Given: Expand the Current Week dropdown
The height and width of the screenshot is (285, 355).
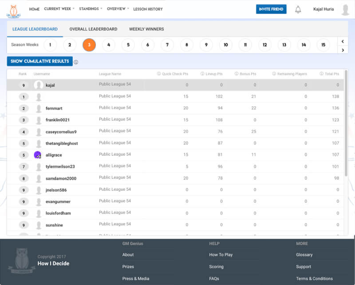Looking at the screenshot, I should (x=59, y=9).
